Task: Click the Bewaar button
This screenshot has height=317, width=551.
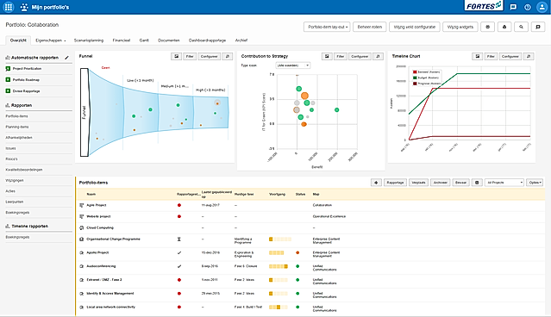Action: 460,183
